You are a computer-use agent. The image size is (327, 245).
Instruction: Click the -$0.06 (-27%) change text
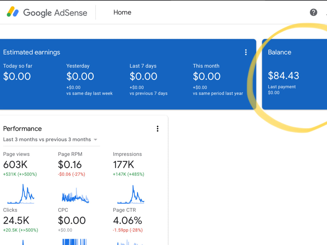click(x=72, y=174)
